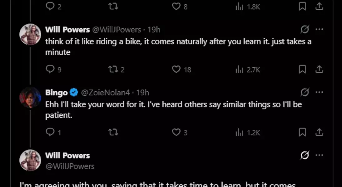342x187 pixels.
Task: Open more options on 19h bike tweet
Action: click(319, 29)
